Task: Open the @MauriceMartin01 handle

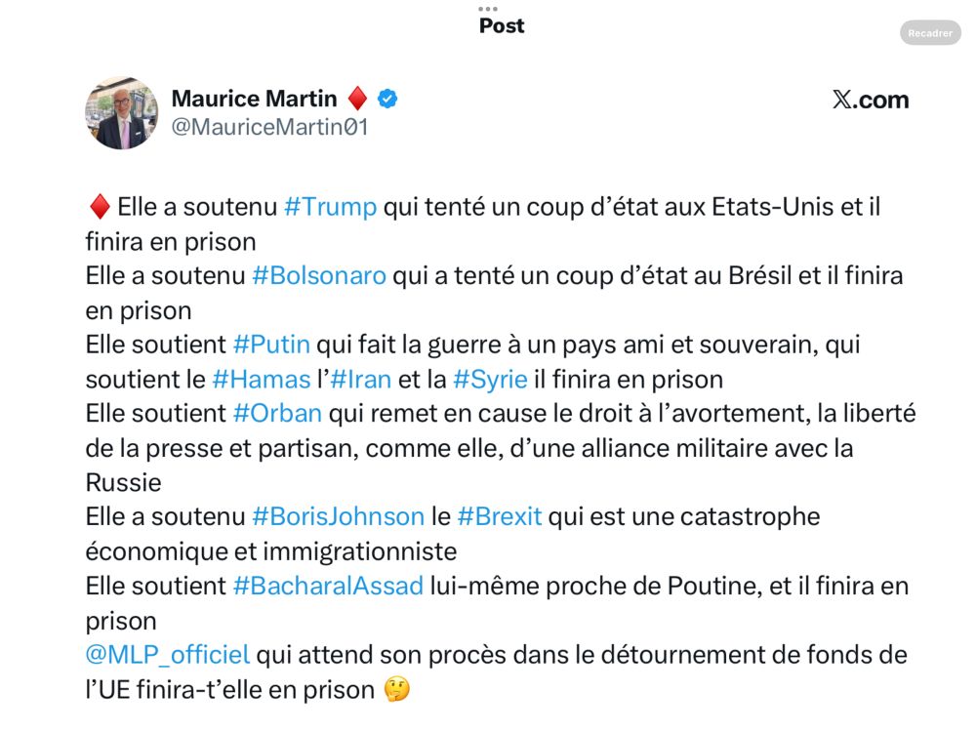Action: pos(269,127)
